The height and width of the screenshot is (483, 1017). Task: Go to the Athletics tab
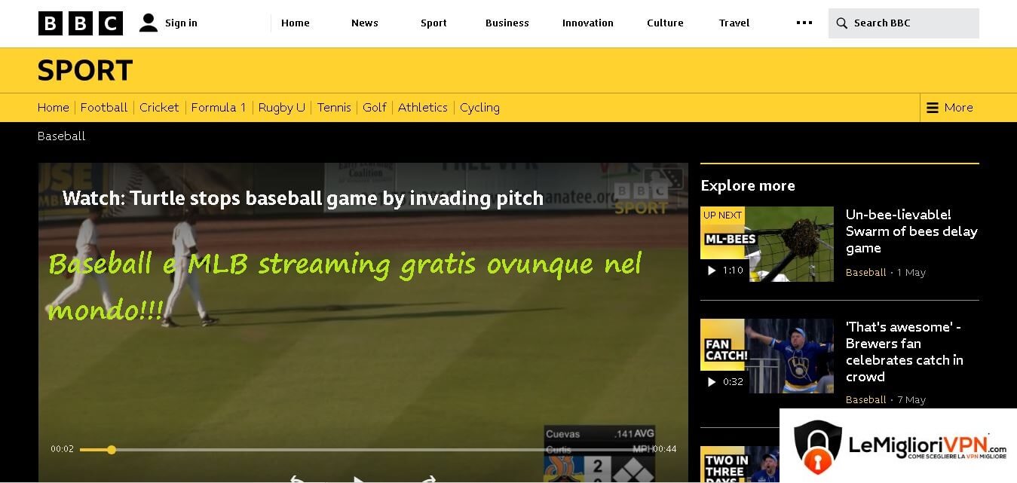(423, 108)
